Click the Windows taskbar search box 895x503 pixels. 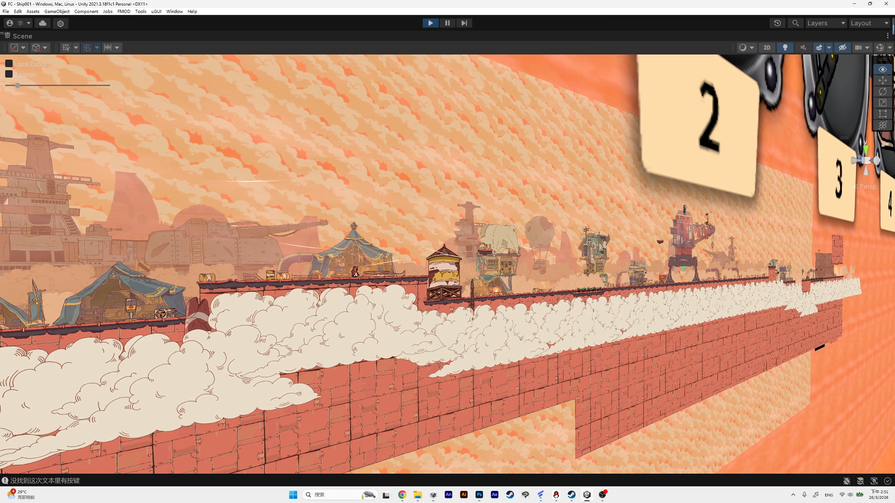(339, 495)
